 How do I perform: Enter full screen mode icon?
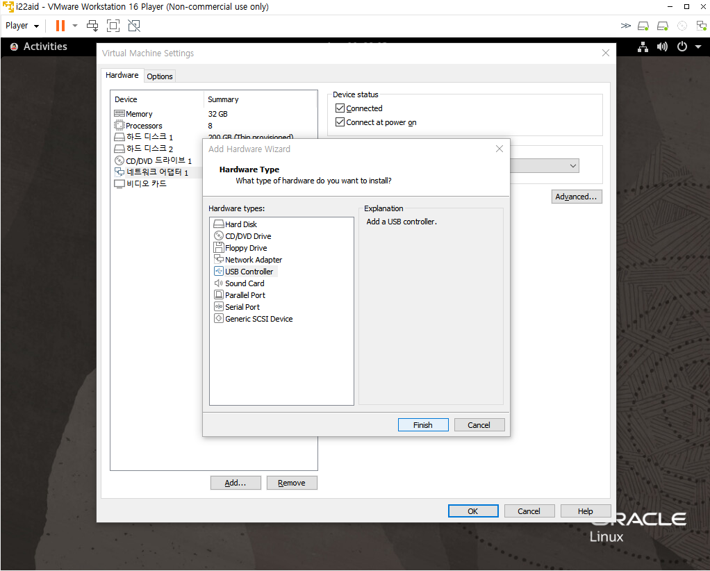[113, 26]
